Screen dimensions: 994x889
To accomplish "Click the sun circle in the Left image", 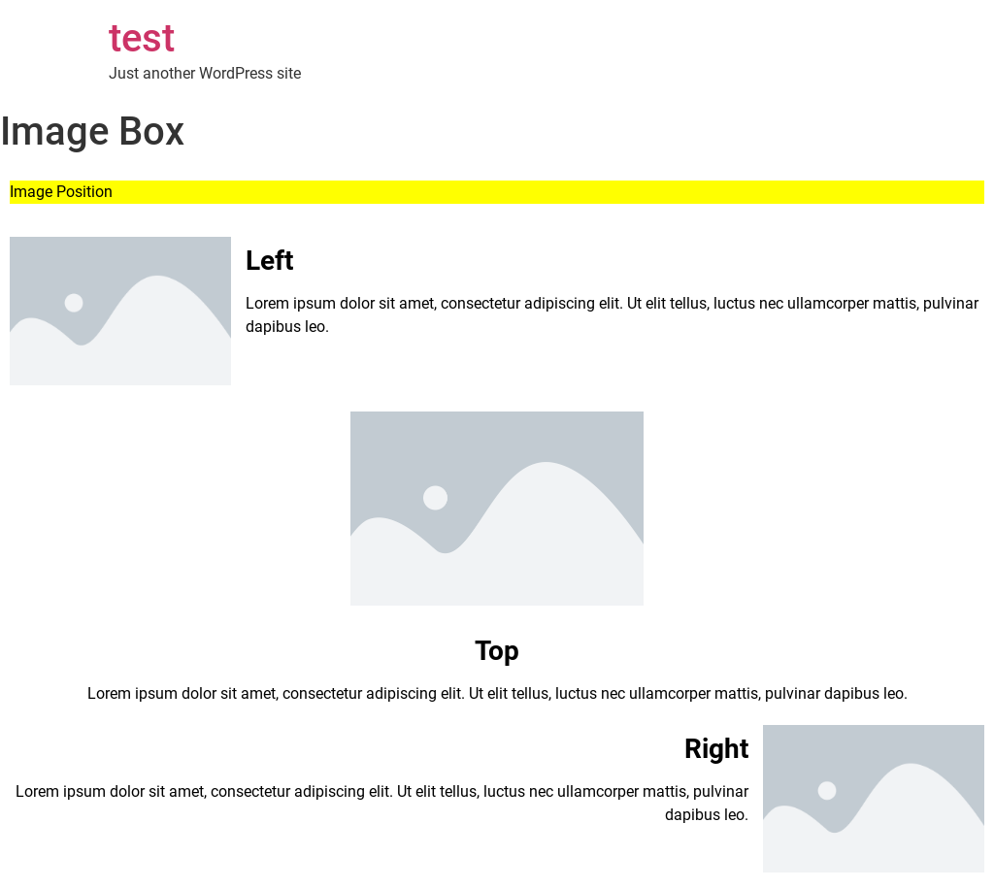I will (74, 303).
